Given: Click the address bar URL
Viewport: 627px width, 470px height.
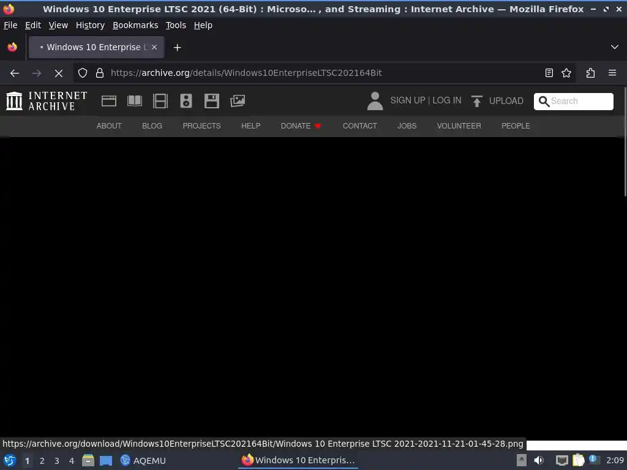Looking at the screenshot, I should (246, 73).
